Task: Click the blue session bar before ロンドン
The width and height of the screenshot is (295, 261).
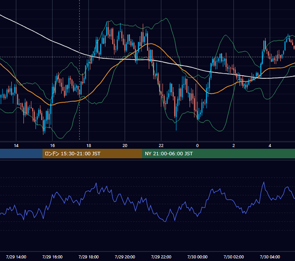Action: [21, 154]
